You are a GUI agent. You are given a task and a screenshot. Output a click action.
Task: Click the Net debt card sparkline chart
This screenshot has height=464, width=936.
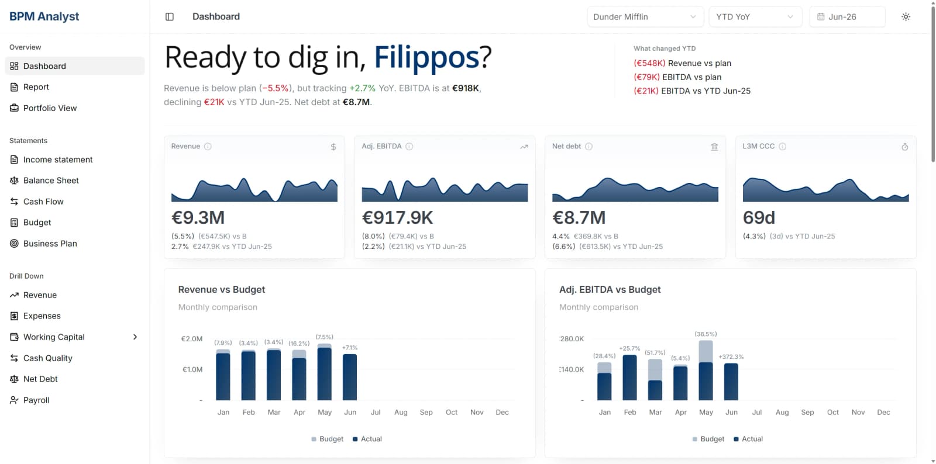click(x=635, y=189)
